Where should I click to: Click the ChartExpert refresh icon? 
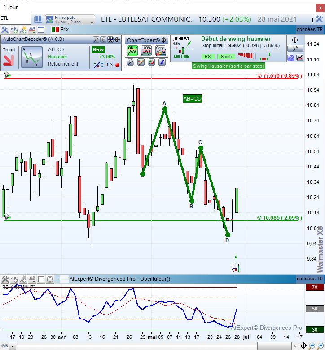click(x=151, y=62)
